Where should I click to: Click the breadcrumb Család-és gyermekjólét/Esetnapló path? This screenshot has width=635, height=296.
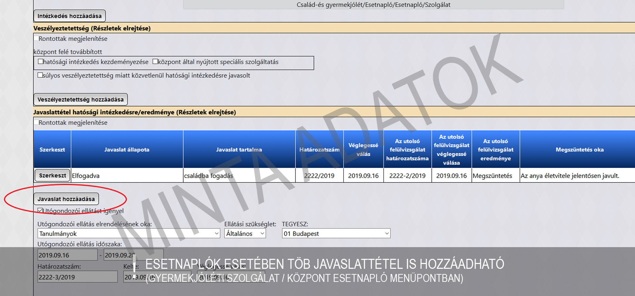(373, 4)
